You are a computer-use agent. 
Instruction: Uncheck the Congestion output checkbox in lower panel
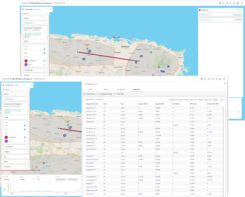[25, 137]
